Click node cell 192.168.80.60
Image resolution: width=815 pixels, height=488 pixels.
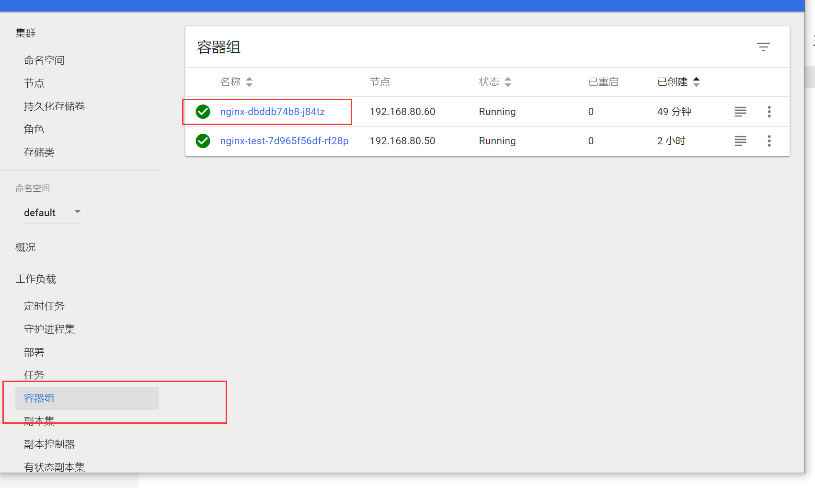coord(402,112)
